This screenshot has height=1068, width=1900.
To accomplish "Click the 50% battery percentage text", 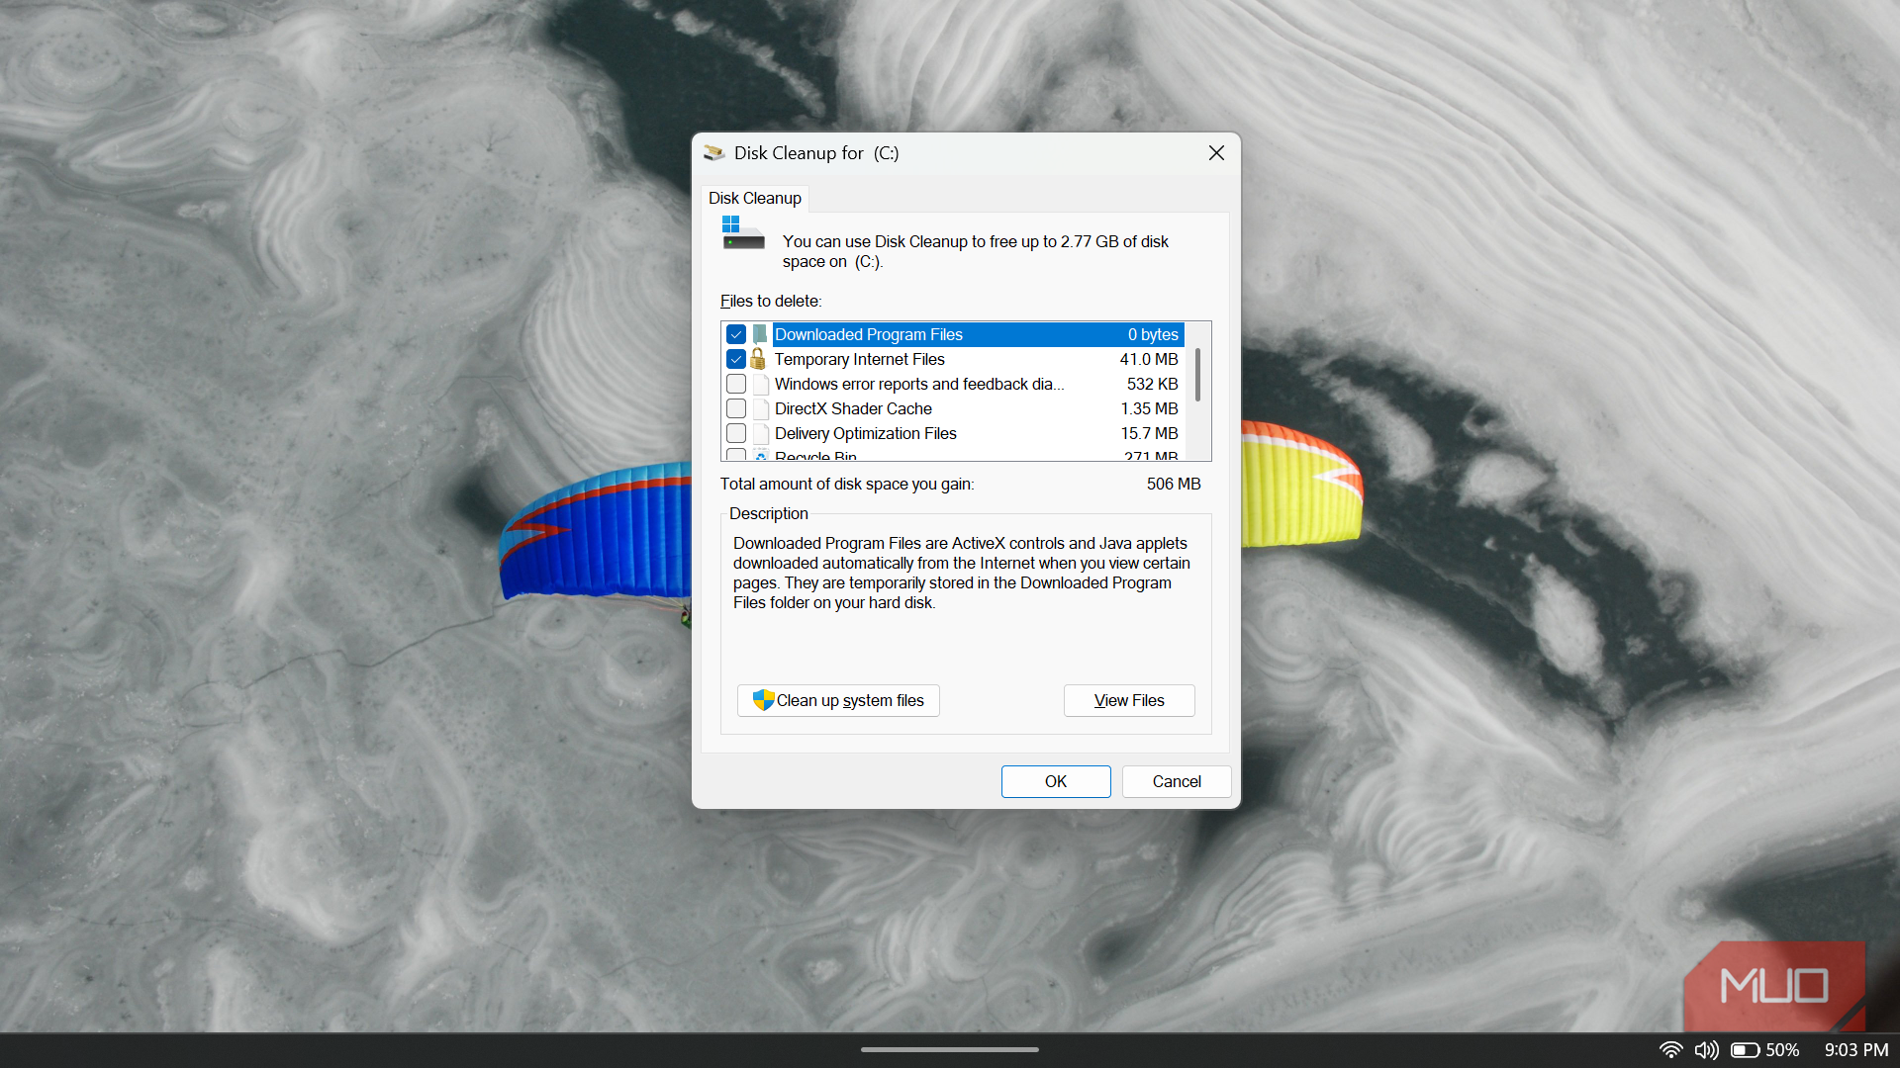I will [1782, 1050].
